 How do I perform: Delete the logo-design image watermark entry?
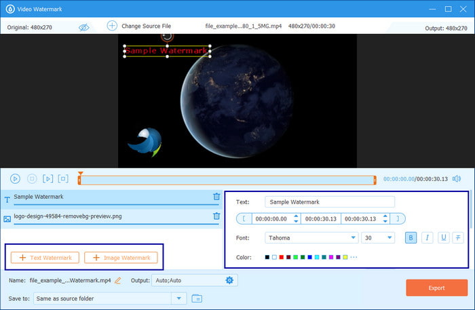click(x=216, y=216)
